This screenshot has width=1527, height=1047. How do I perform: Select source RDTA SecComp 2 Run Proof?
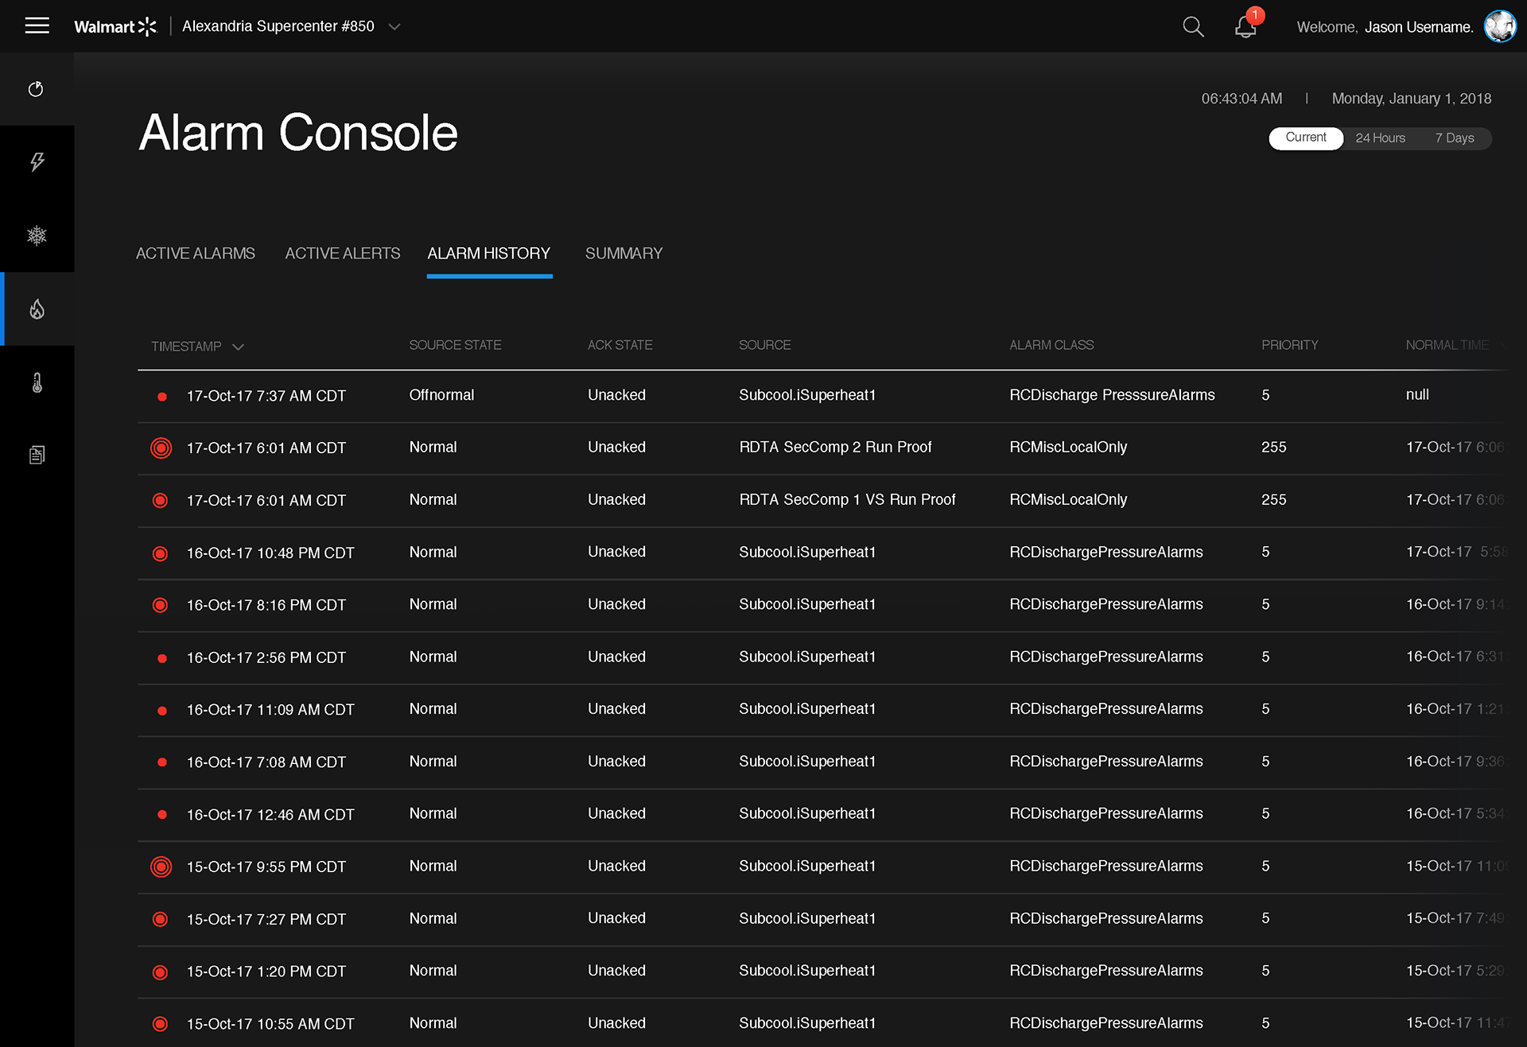(835, 448)
